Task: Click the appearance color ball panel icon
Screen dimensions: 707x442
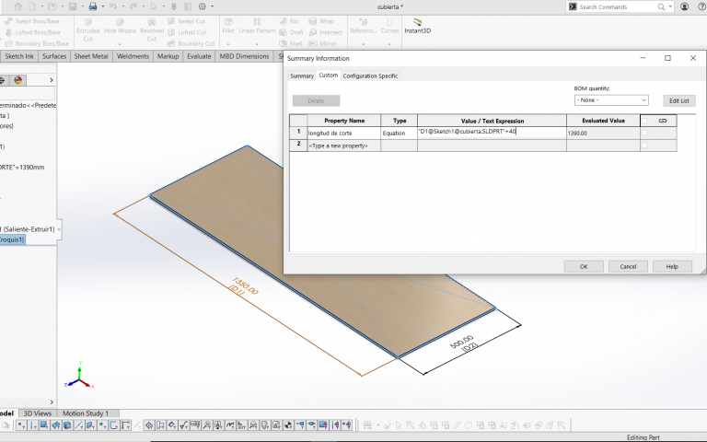Action: [17, 79]
